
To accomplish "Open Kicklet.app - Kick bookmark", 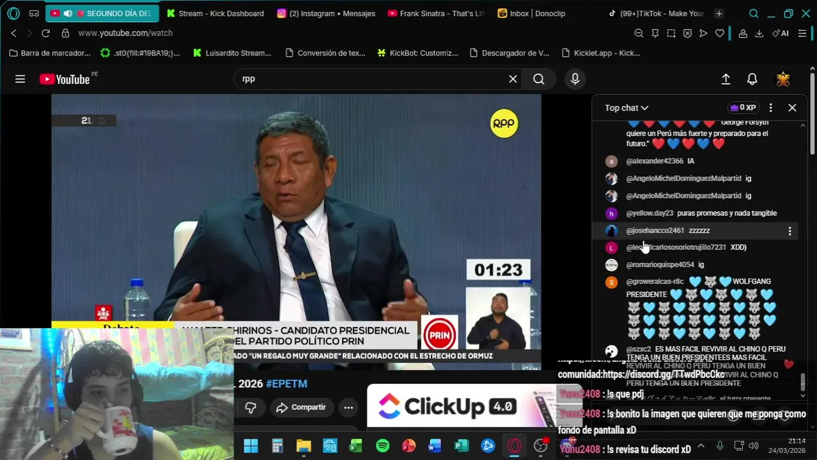I will click(601, 53).
